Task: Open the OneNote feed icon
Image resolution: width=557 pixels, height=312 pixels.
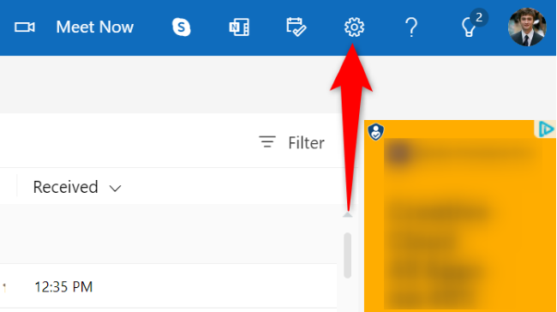Action: 239,27
